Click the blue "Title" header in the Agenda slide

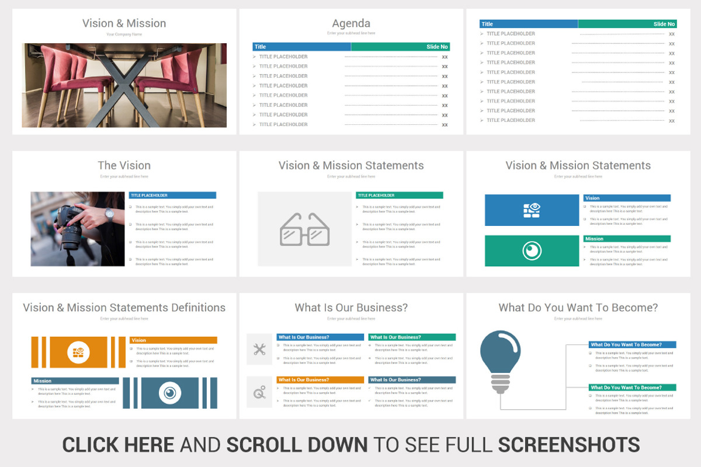coord(302,47)
